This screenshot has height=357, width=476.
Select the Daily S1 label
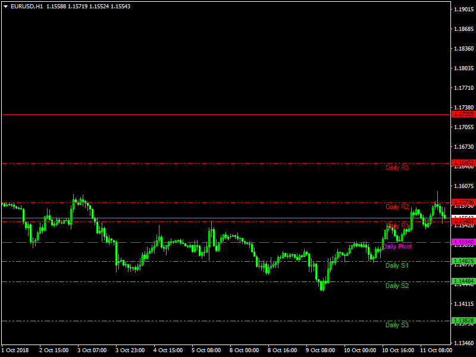[397, 266]
